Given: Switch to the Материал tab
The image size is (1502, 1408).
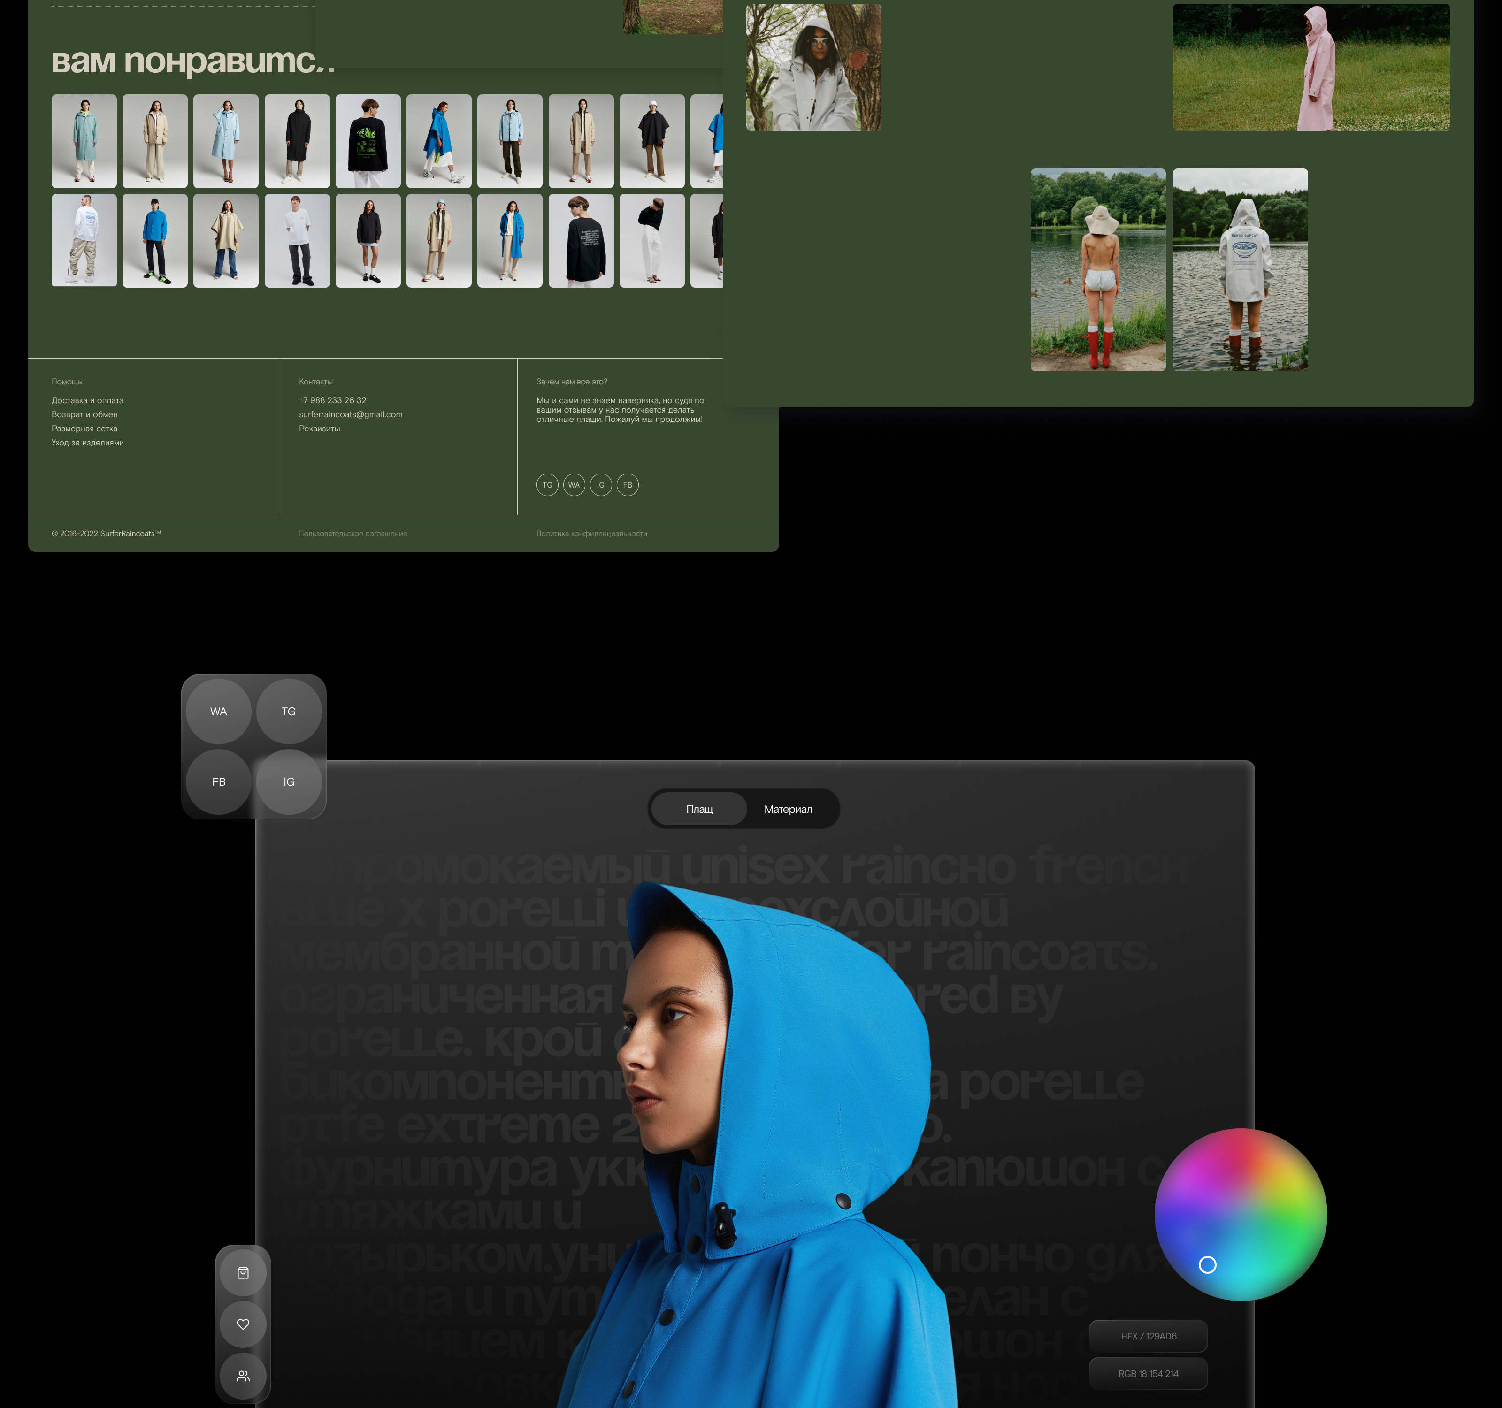Looking at the screenshot, I should [788, 809].
